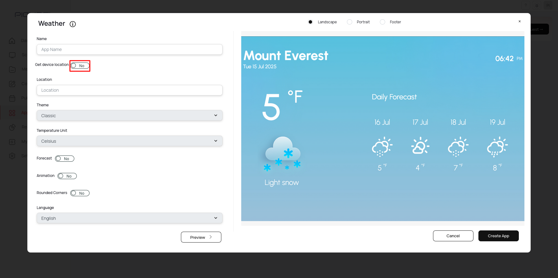This screenshot has height=278, width=558.
Task: Click into the Location text field
Action: tap(129, 90)
